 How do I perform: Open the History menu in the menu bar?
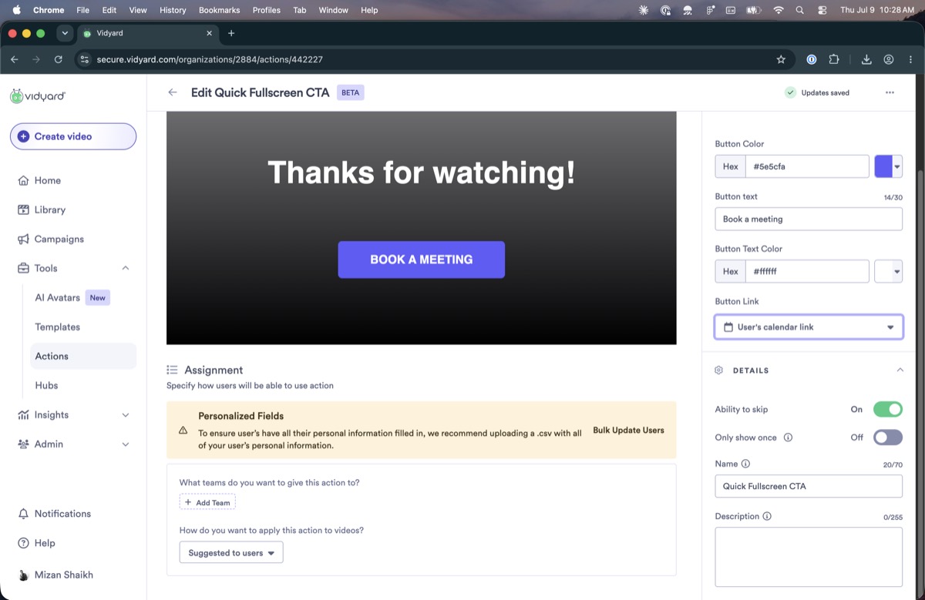pos(173,10)
